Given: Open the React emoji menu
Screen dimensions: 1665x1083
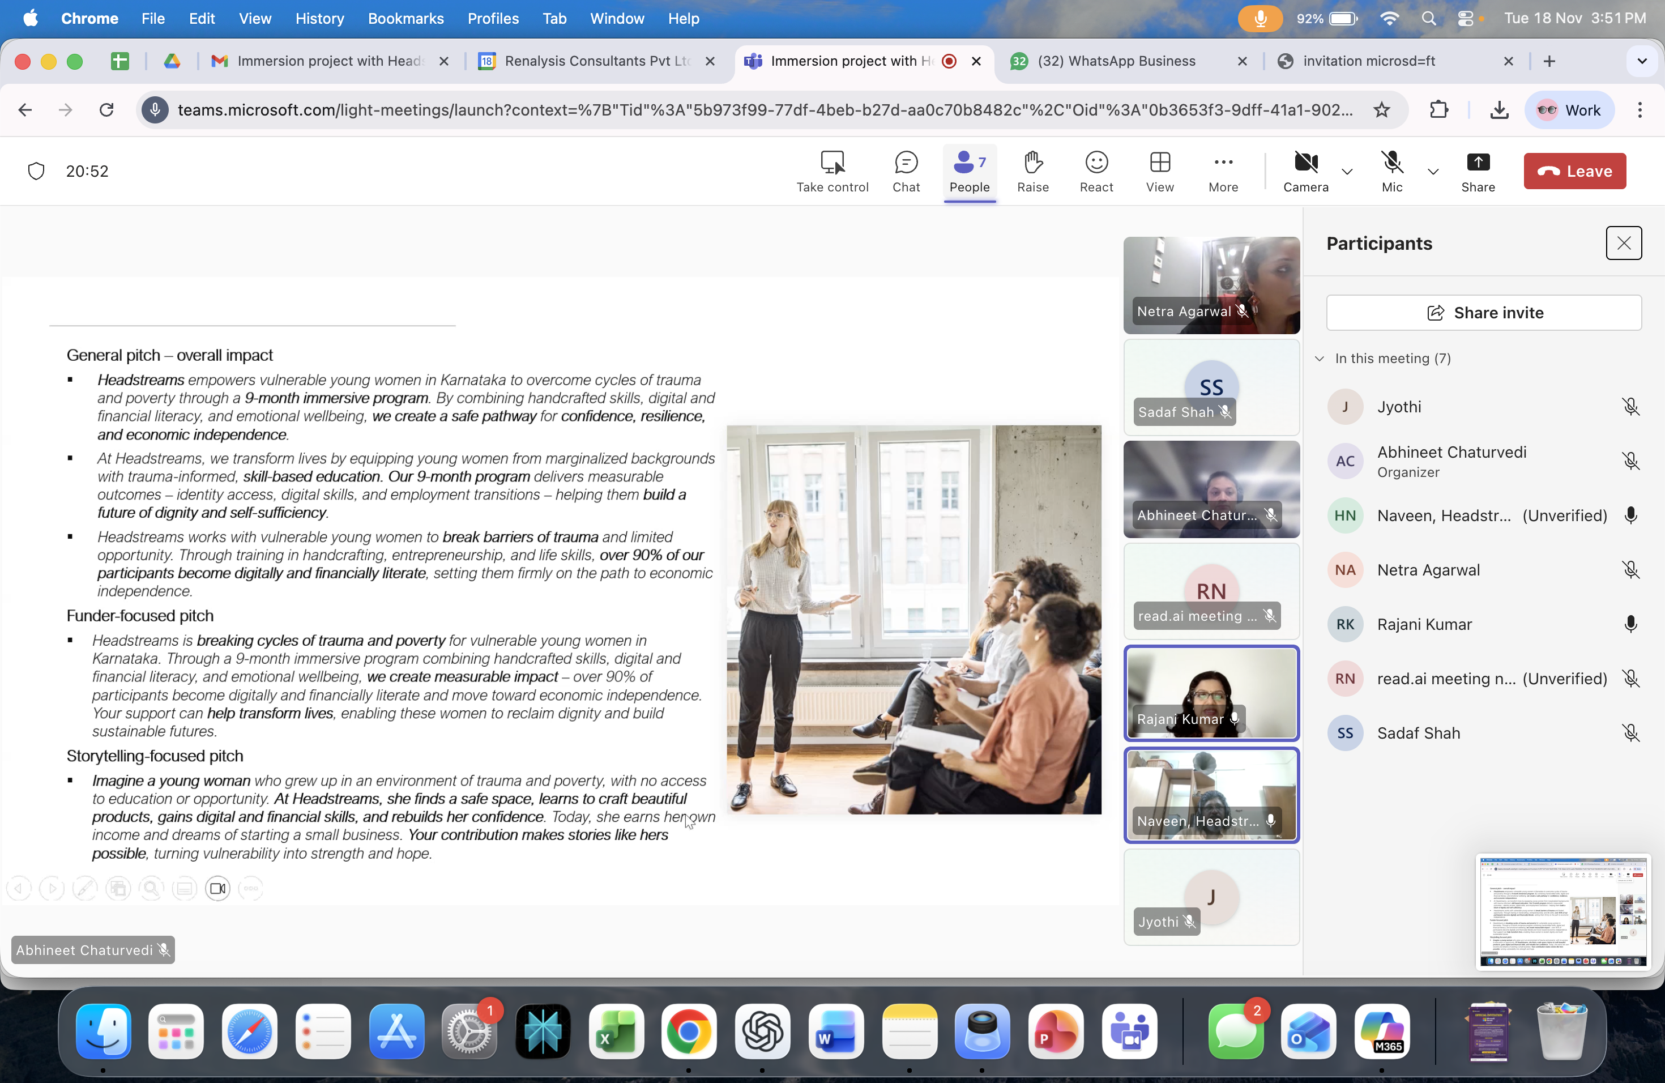Looking at the screenshot, I should point(1095,172).
